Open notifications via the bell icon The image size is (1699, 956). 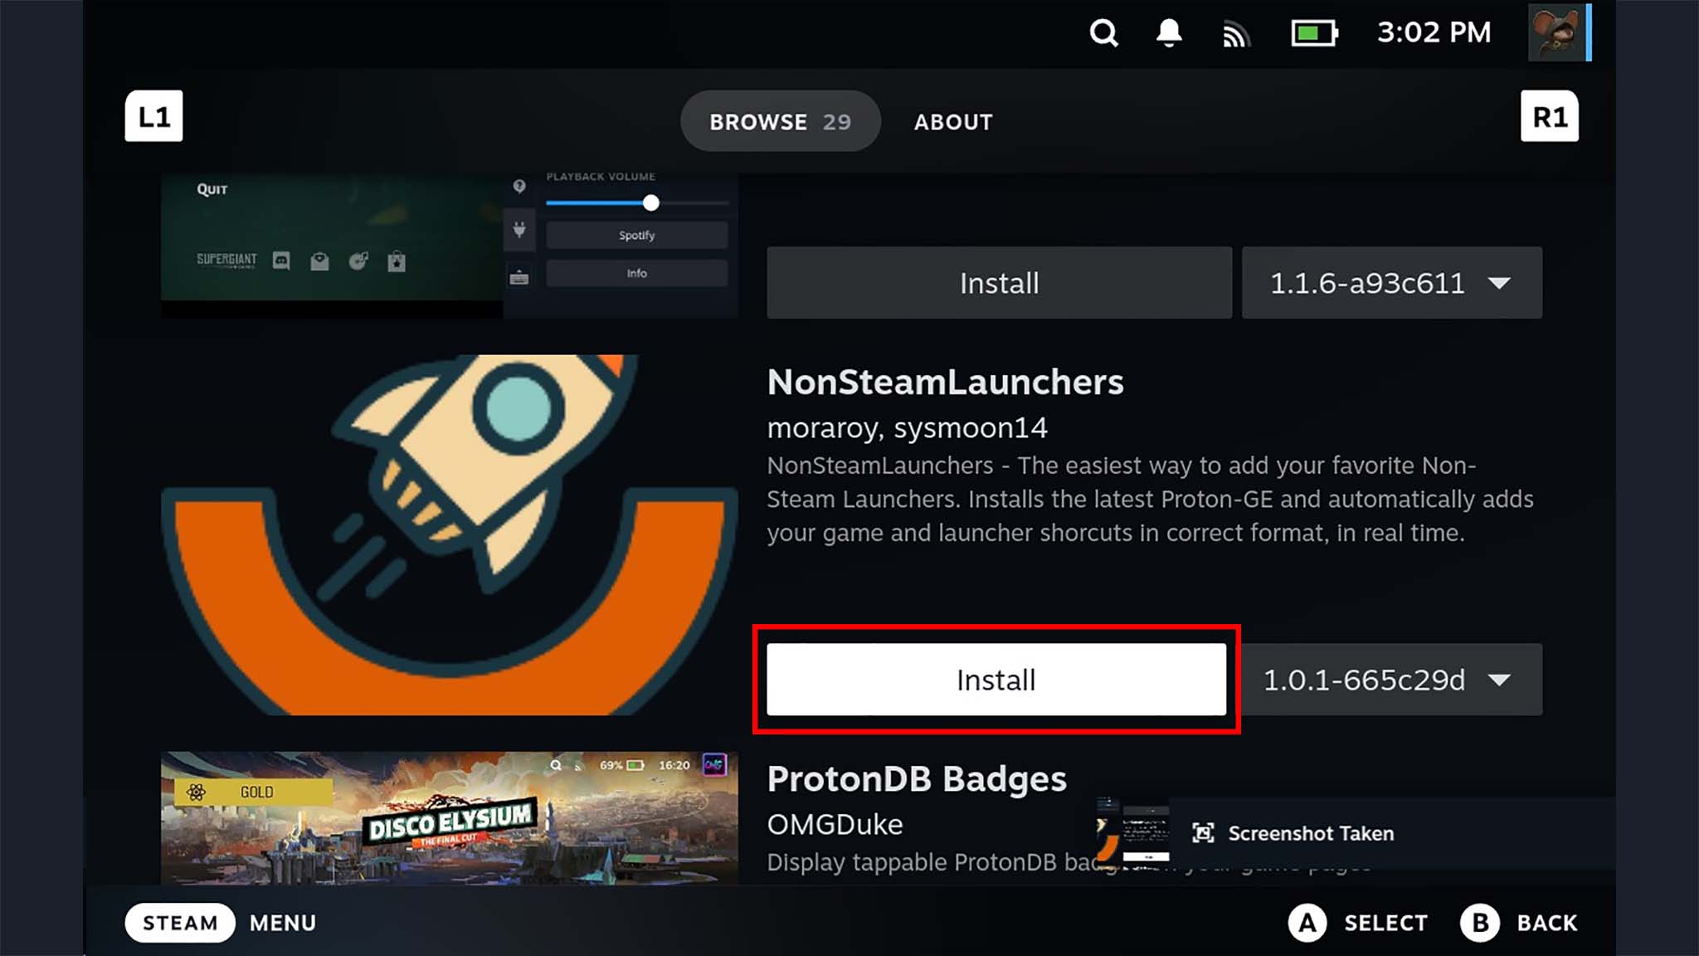click(1168, 33)
